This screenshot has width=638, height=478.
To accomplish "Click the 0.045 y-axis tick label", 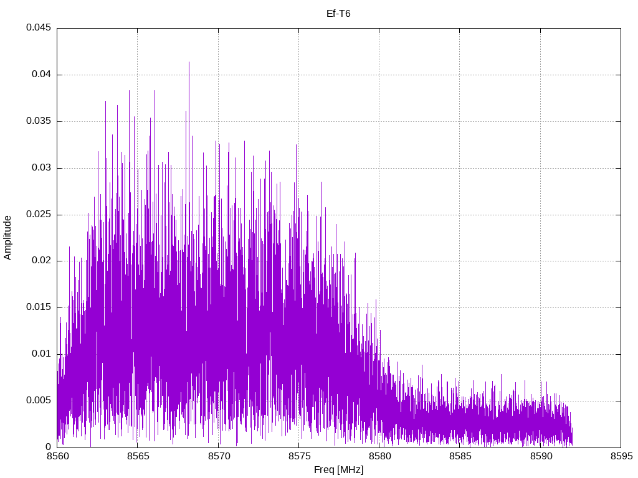I will [x=39, y=27].
